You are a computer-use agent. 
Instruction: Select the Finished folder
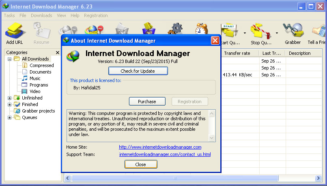tap(30, 104)
